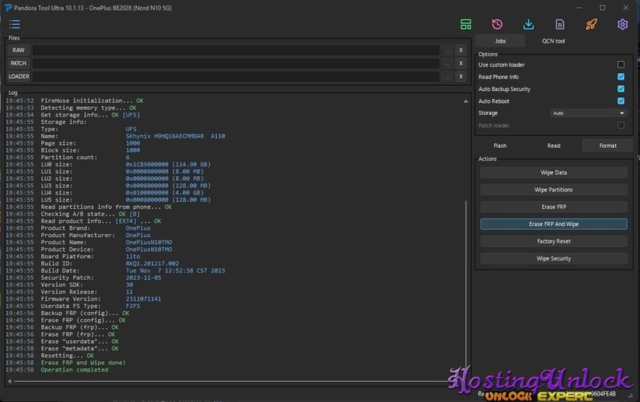Click the Wipe Data button
Screen dimensions: 640x402
[553, 173]
